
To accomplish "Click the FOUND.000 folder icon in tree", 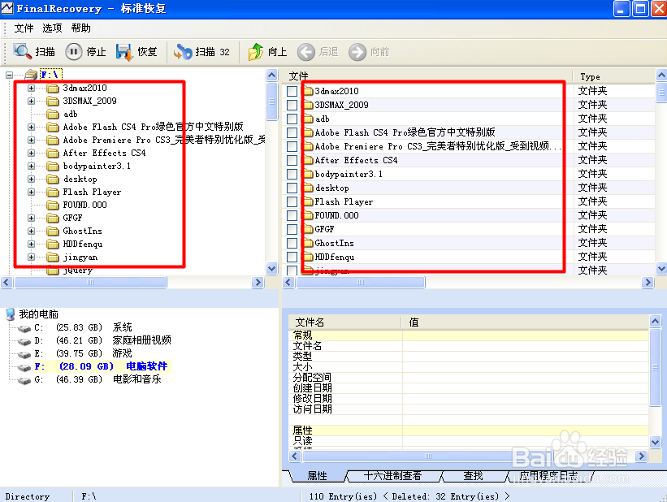I will pyautogui.click(x=53, y=205).
